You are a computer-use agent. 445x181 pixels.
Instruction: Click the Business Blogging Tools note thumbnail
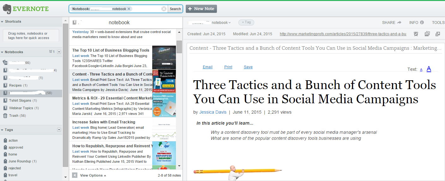[164, 57]
